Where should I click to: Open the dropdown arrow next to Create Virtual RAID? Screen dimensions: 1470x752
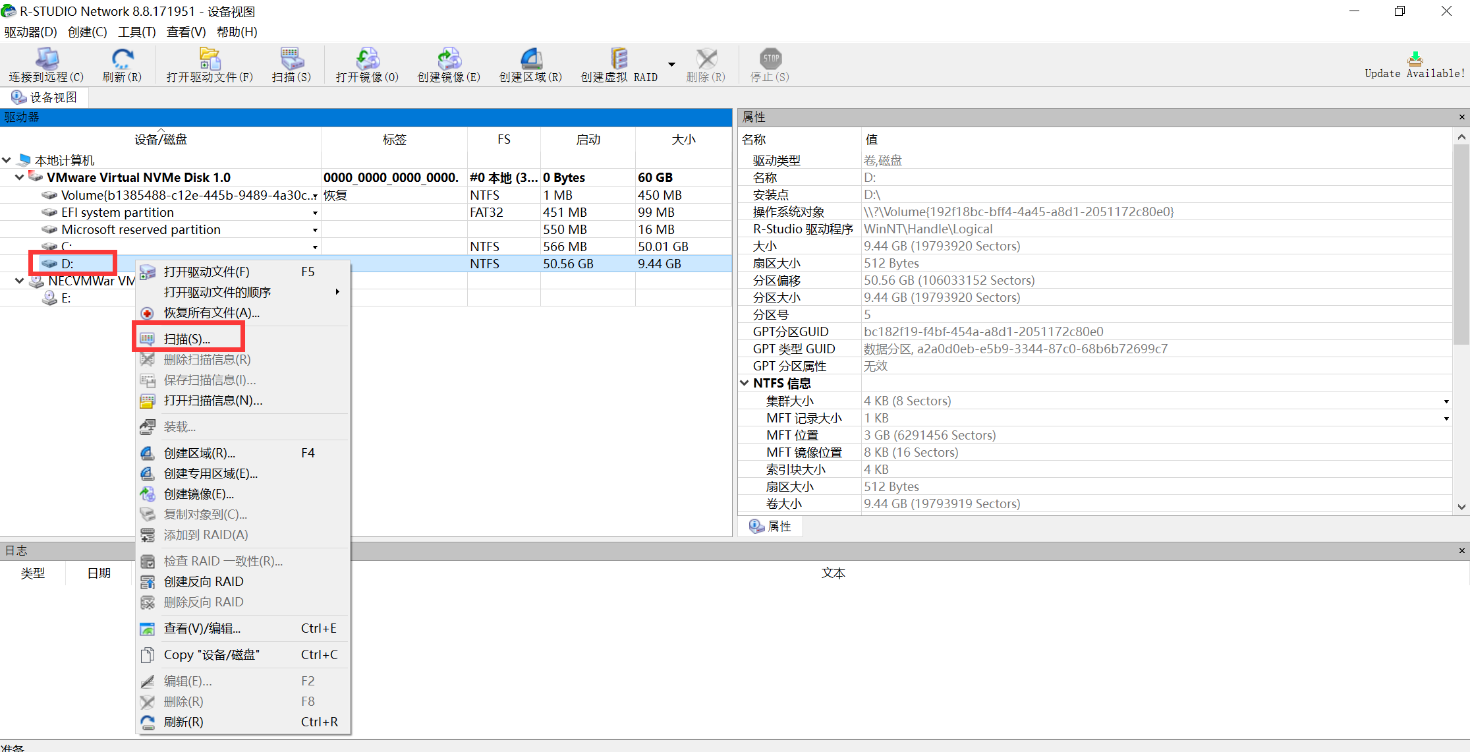(671, 65)
